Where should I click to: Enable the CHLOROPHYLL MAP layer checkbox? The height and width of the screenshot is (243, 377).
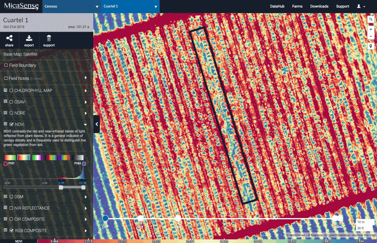click(x=12, y=90)
